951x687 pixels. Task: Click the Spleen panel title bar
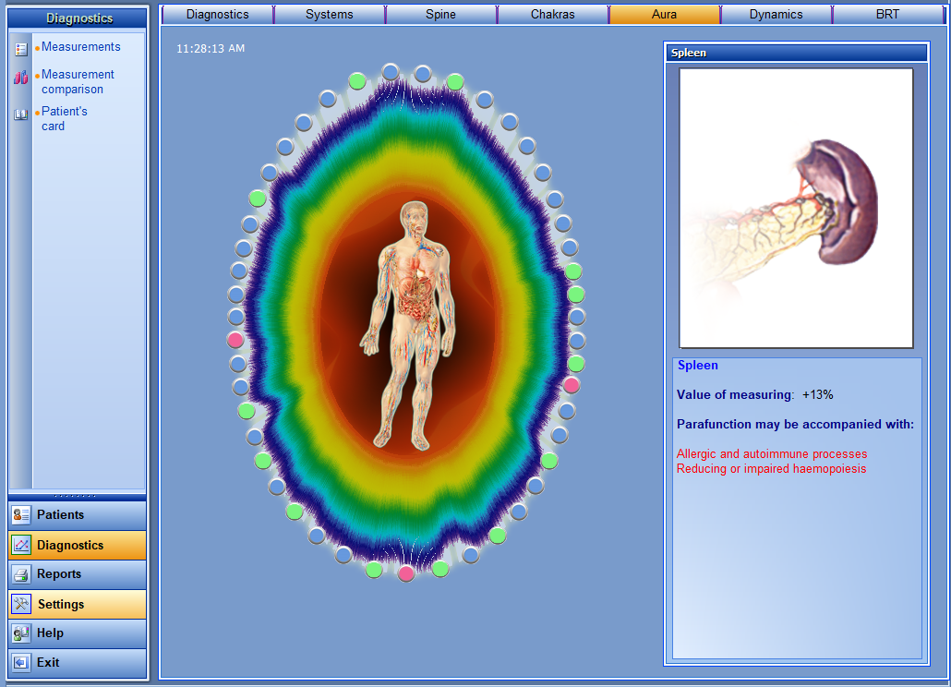[796, 53]
